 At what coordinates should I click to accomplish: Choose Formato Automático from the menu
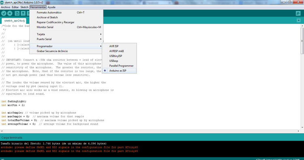[66, 13]
